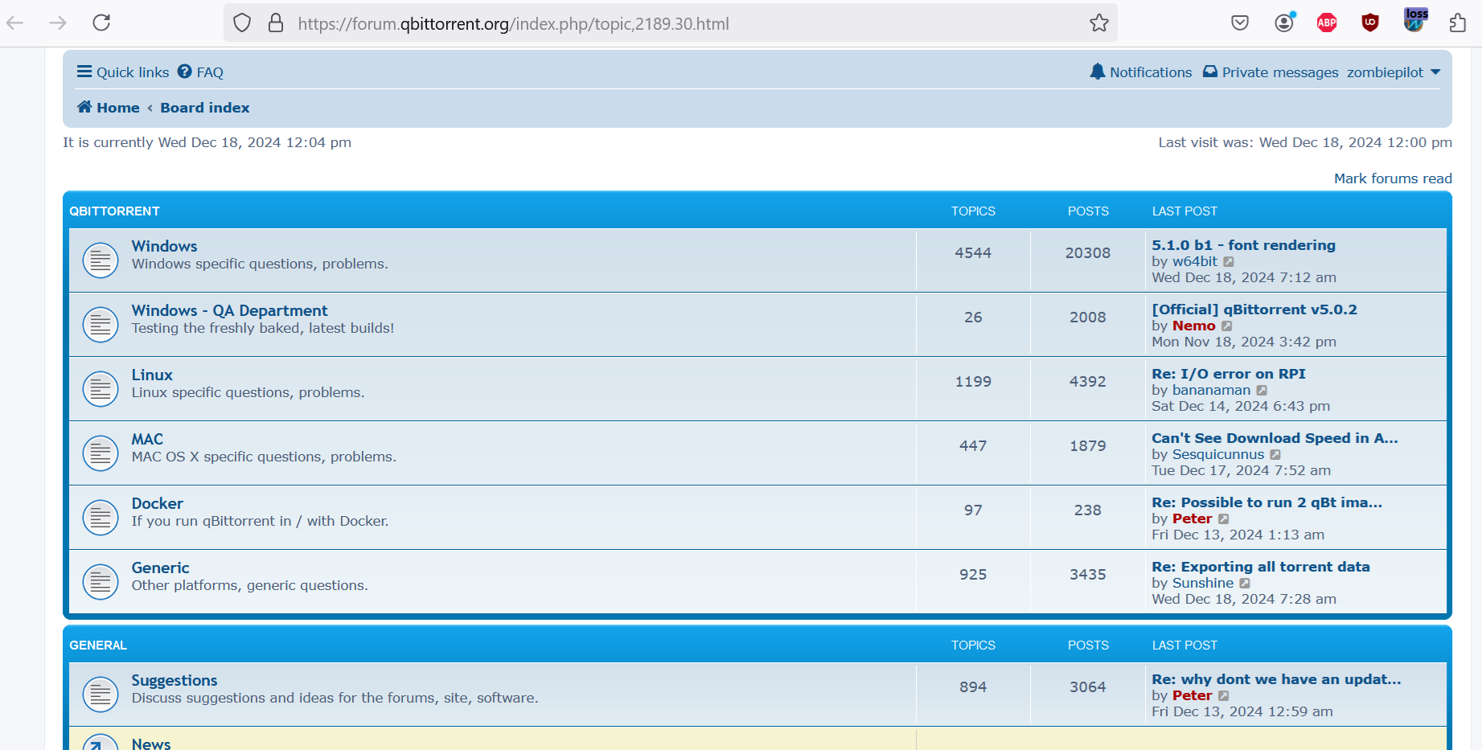Image resolution: width=1482 pixels, height=750 pixels.
Task: Click the Suggestions forum read-status icon
Action: [101, 695]
